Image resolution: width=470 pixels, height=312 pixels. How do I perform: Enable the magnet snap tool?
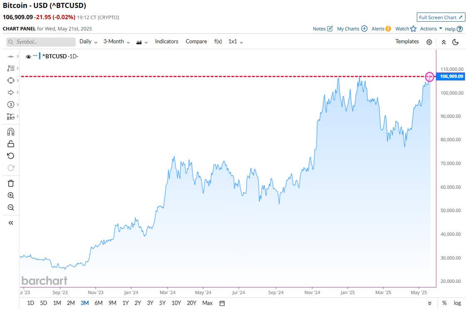tap(10, 131)
